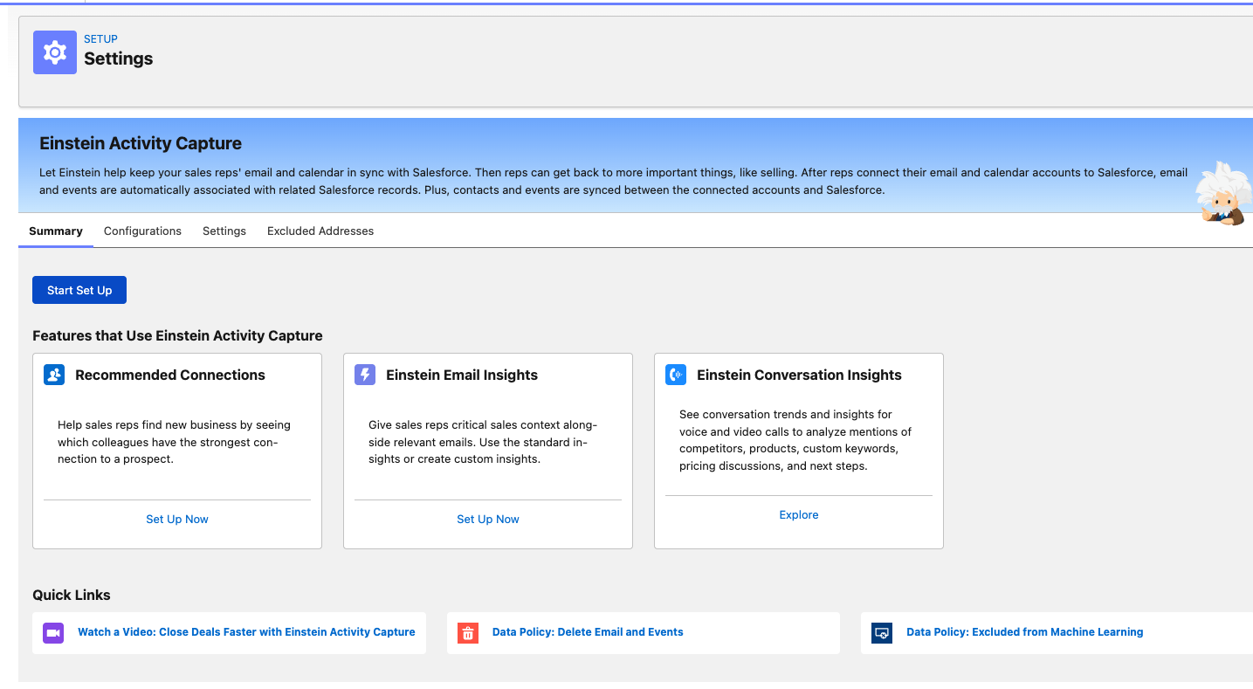Click the Einstein Email Insights lightning icon
Image resolution: width=1253 pixels, height=689 pixels.
coord(365,375)
